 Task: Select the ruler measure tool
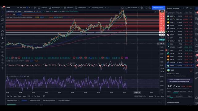point(2,43)
